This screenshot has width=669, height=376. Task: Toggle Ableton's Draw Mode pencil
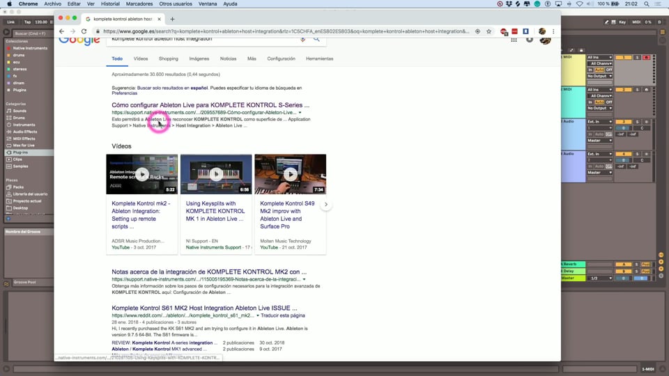click(x=606, y=22)
